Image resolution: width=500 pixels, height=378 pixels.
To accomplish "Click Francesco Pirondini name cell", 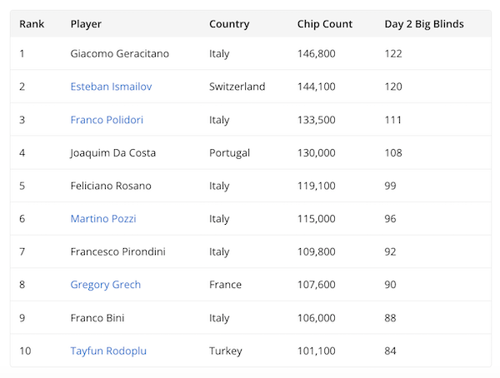I will tap(119, 251).
